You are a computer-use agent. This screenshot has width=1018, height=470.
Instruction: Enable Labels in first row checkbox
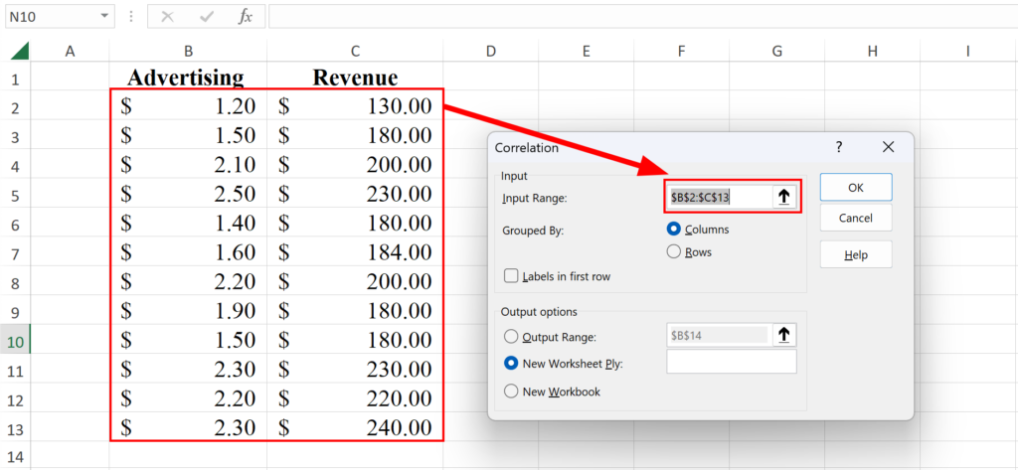512,276
